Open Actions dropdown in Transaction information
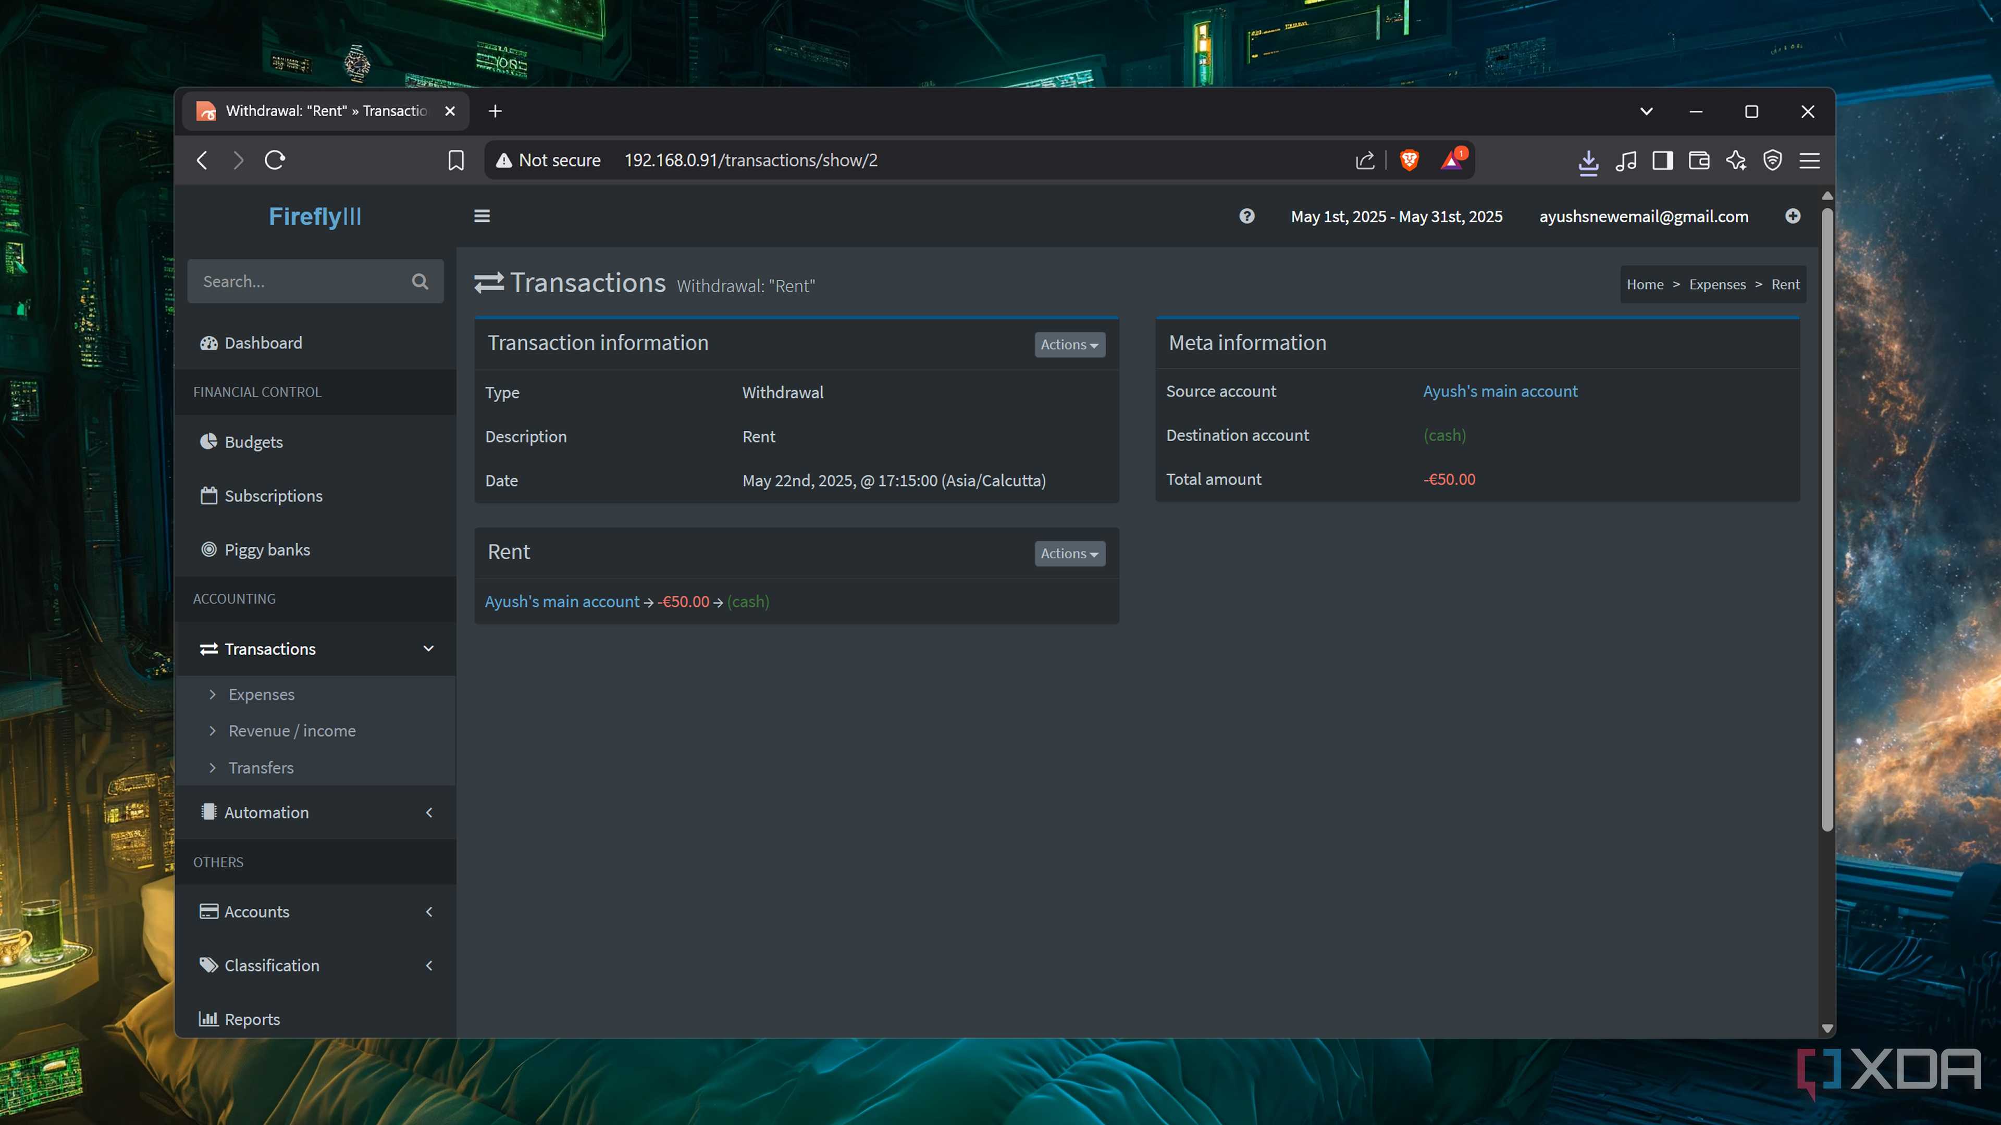Image resolution: width=2001 pixels, height=1125 pixels. 1070,344
